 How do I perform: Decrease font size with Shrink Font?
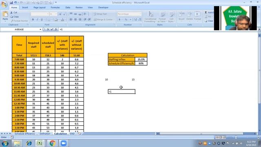64,14
